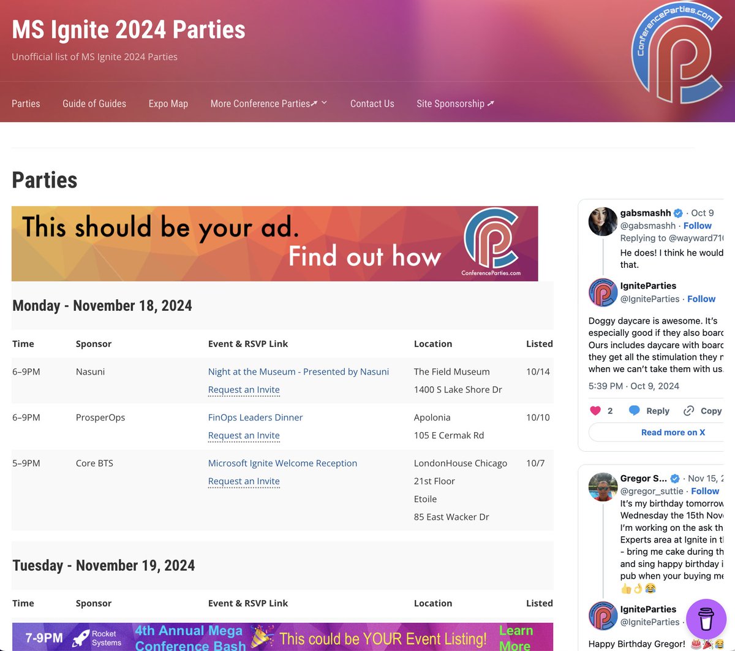This screenshot has height=651, width=735.
Task: Open Gregor Suttie avatar in tweet
Action: pos(603,487)
